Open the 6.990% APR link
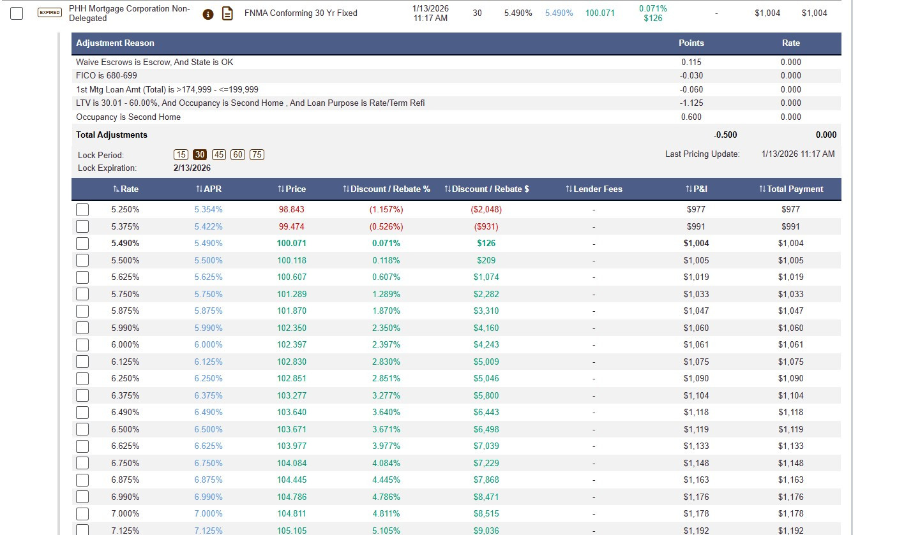 209,497
